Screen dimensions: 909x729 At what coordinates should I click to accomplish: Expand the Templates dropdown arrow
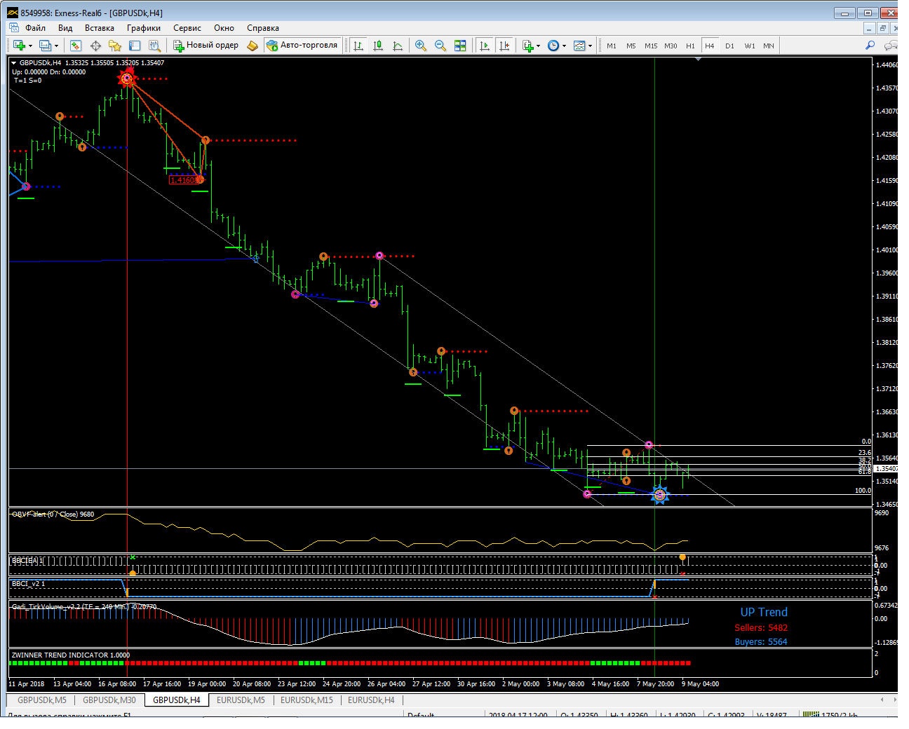click(x=590, y=46)
